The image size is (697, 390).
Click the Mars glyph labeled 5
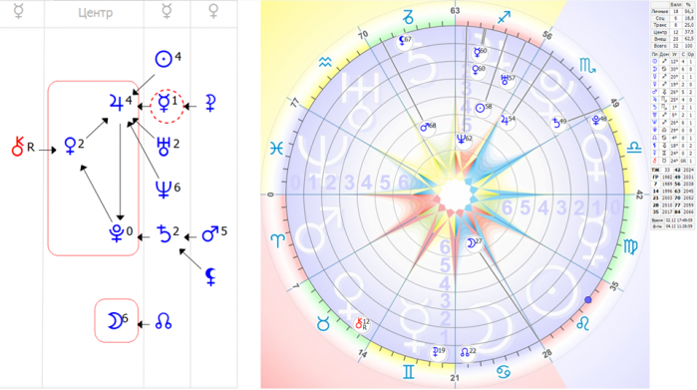pyautogui.click(x=210, y=233)
